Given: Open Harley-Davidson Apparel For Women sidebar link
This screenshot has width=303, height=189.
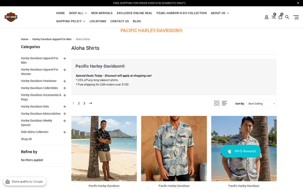Looking at the screenshot, I should pyautogui.click(x=40, y=71).
